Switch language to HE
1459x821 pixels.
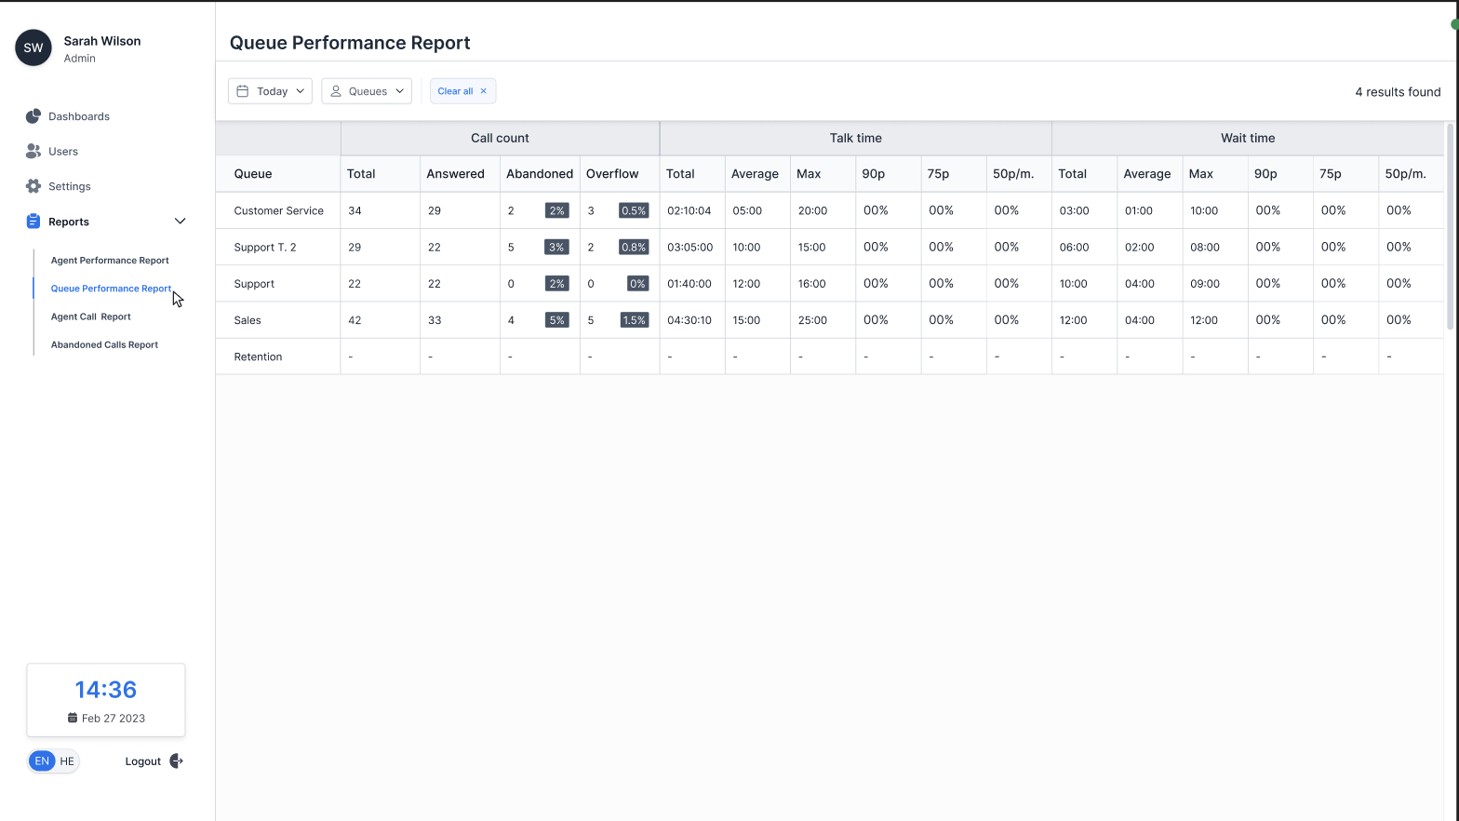(x=67, y=761)
